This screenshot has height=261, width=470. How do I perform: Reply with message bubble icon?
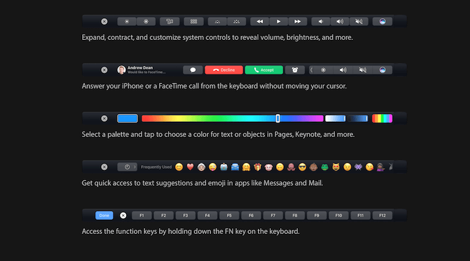point(193,70)
